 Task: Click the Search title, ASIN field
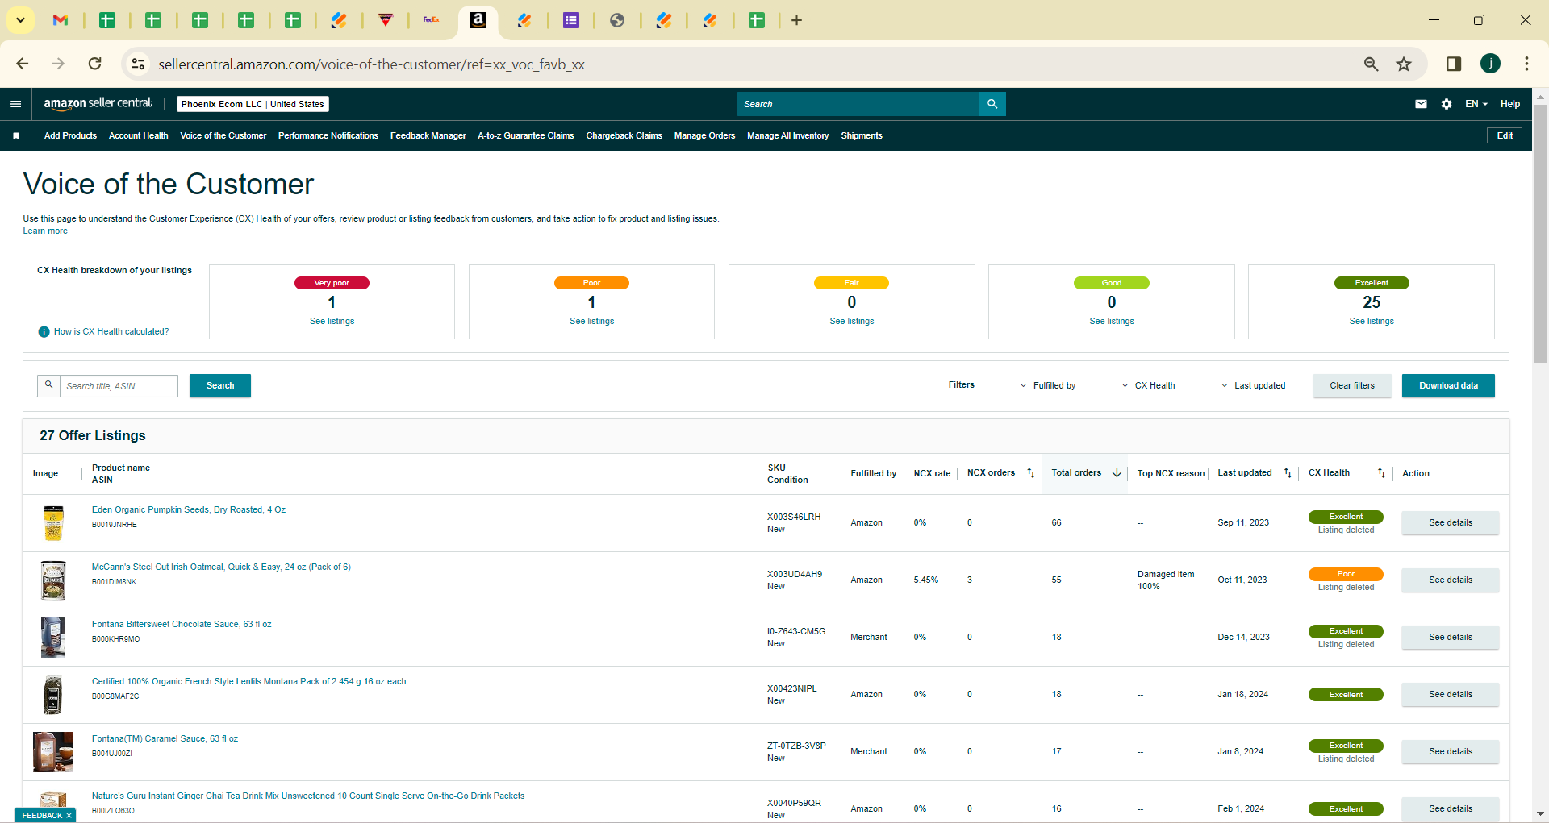coord(119,386)
